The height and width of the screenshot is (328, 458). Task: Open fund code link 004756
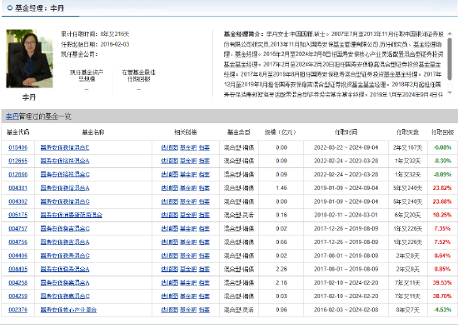coord(17,242)
